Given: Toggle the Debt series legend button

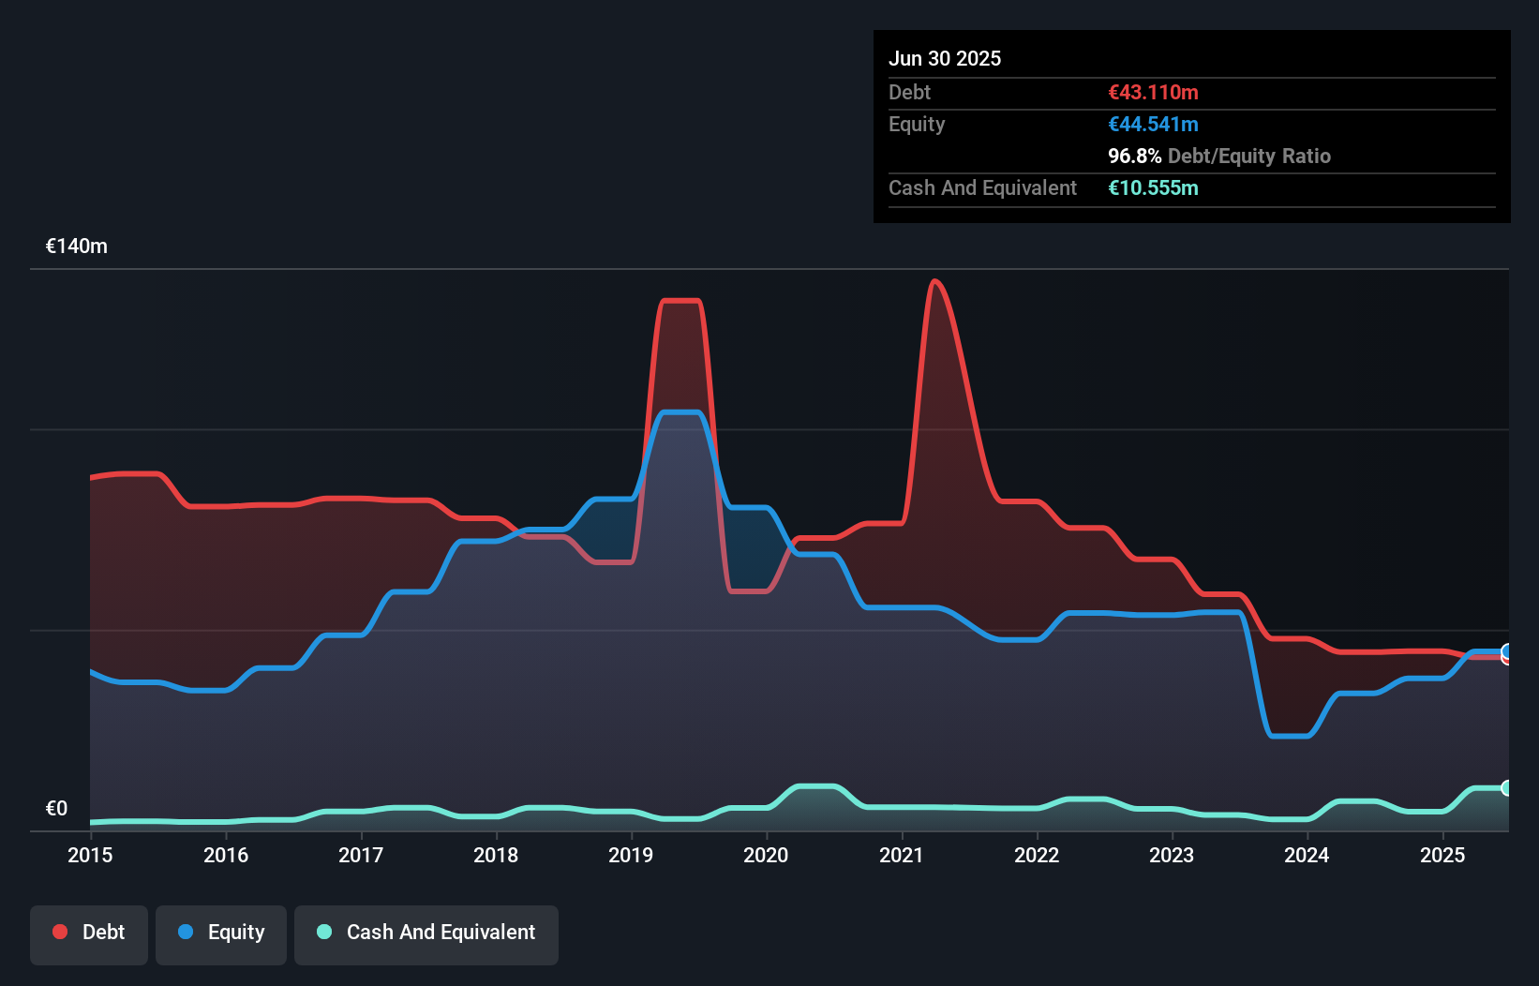Looking at the screenshot, I should coord(89,934).
